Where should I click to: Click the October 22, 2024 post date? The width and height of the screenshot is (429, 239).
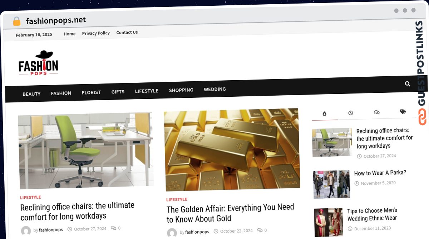pyautogui.click(x=236, y=231)
